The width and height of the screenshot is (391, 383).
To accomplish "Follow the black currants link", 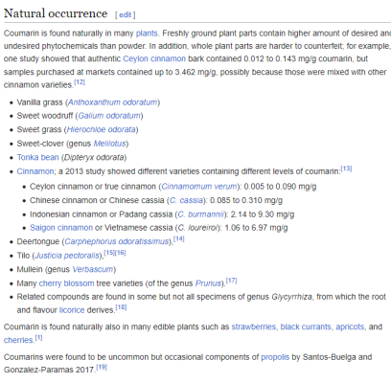I will pyautogui.click(x=307, y=327).
